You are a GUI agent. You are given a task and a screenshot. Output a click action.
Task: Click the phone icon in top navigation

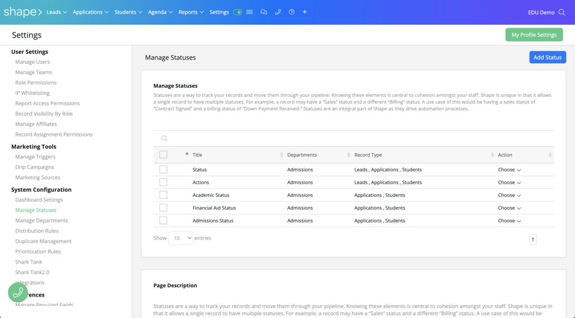click(x=278, y=12)
